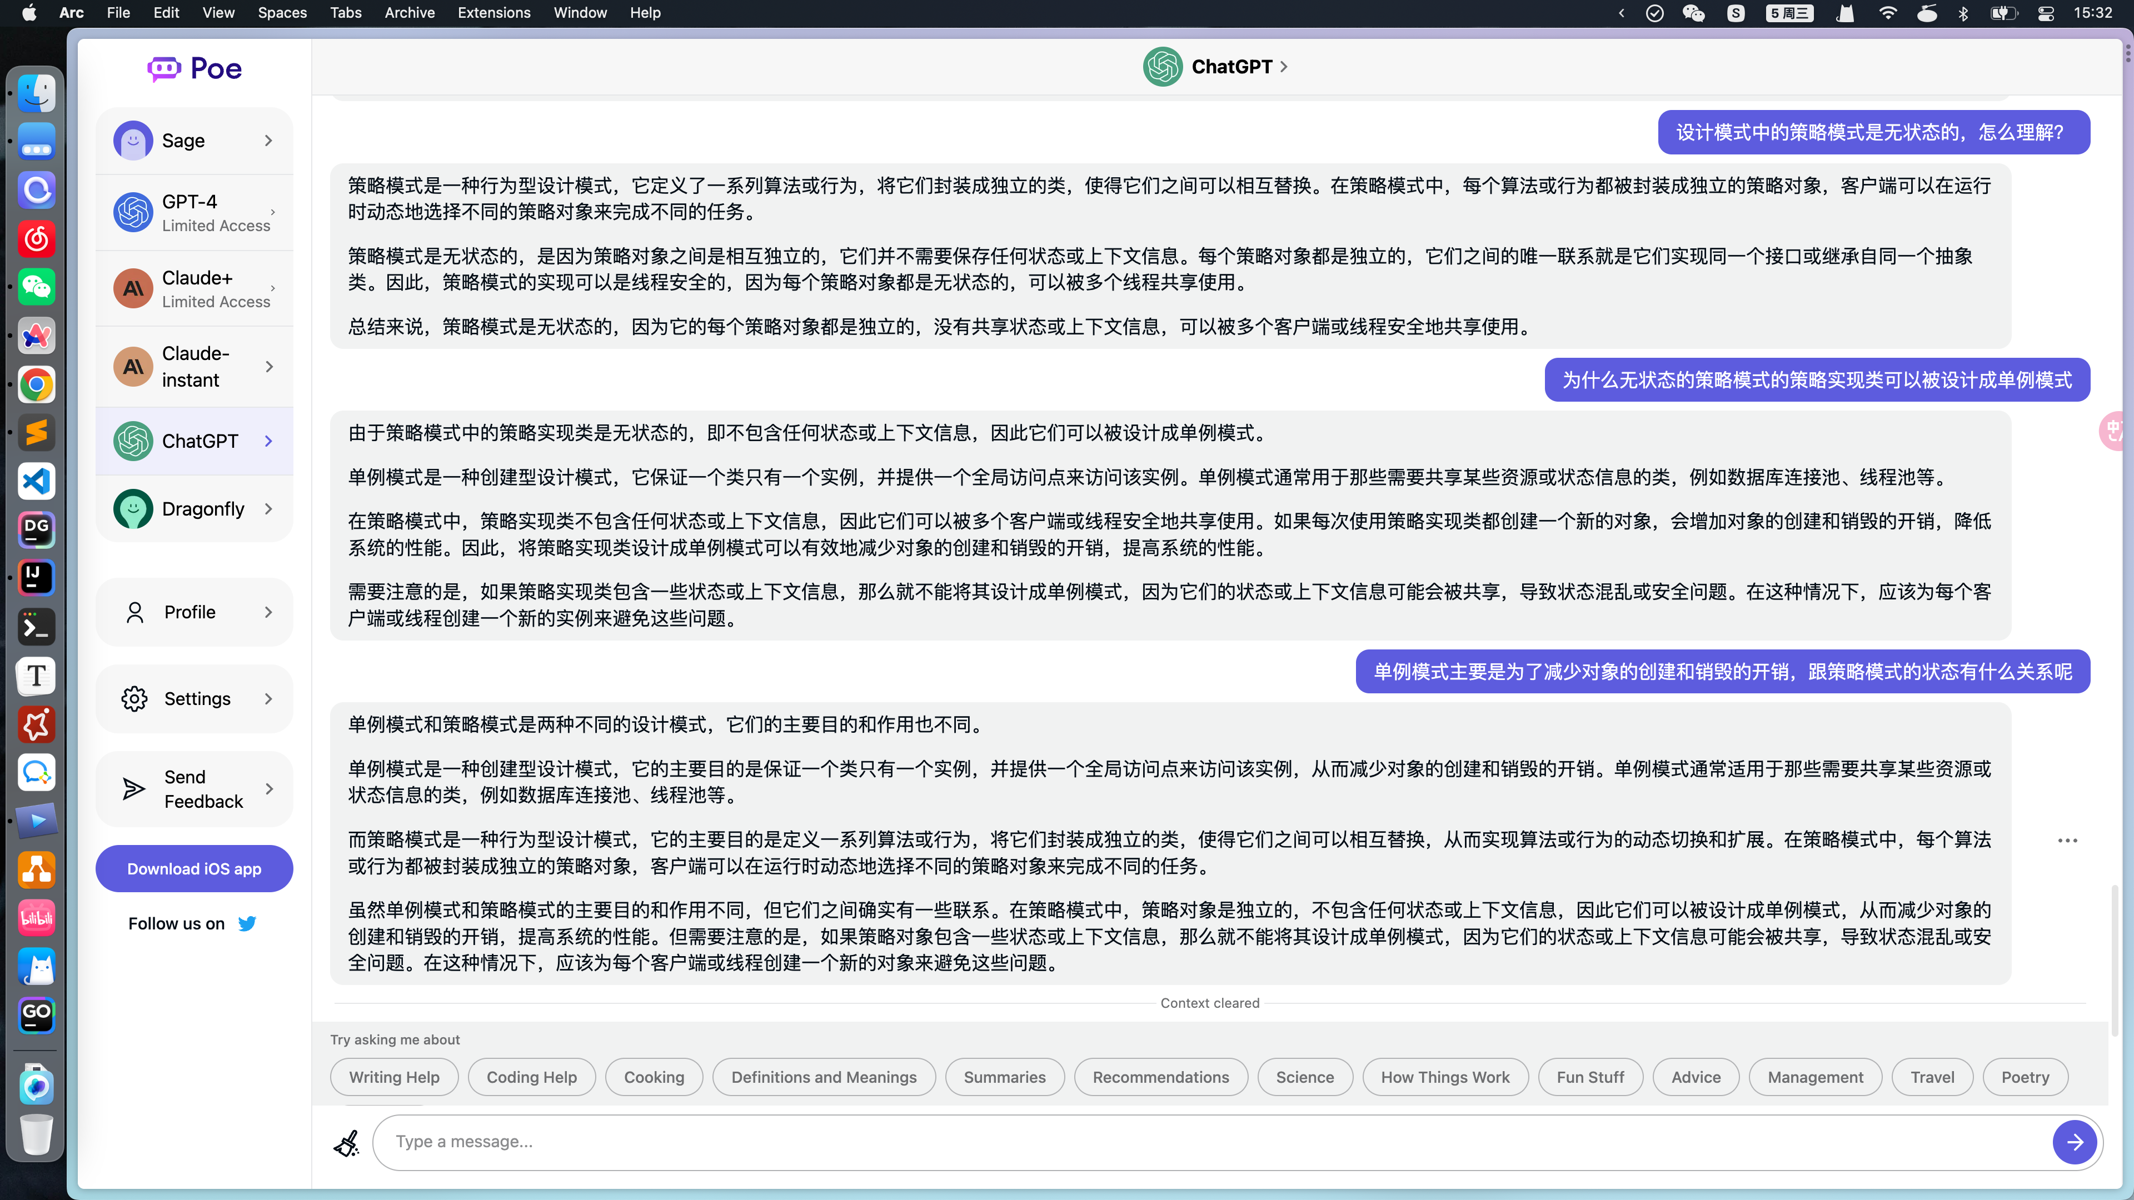Toggle Wi-Fi menu bar icon
Image resolution: width=2134 pixels, height=1200 pixels.
pyautogui.click(x=1888, y=13)
